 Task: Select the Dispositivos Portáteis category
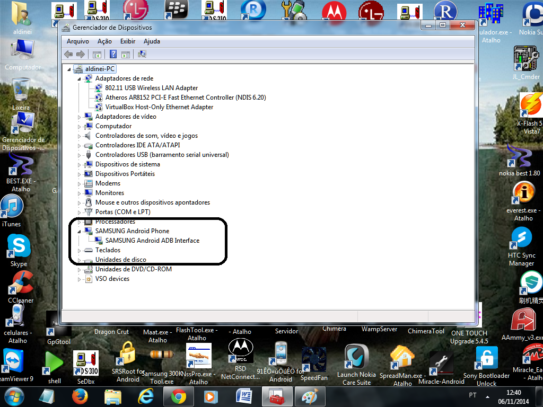tap(125, 174)
